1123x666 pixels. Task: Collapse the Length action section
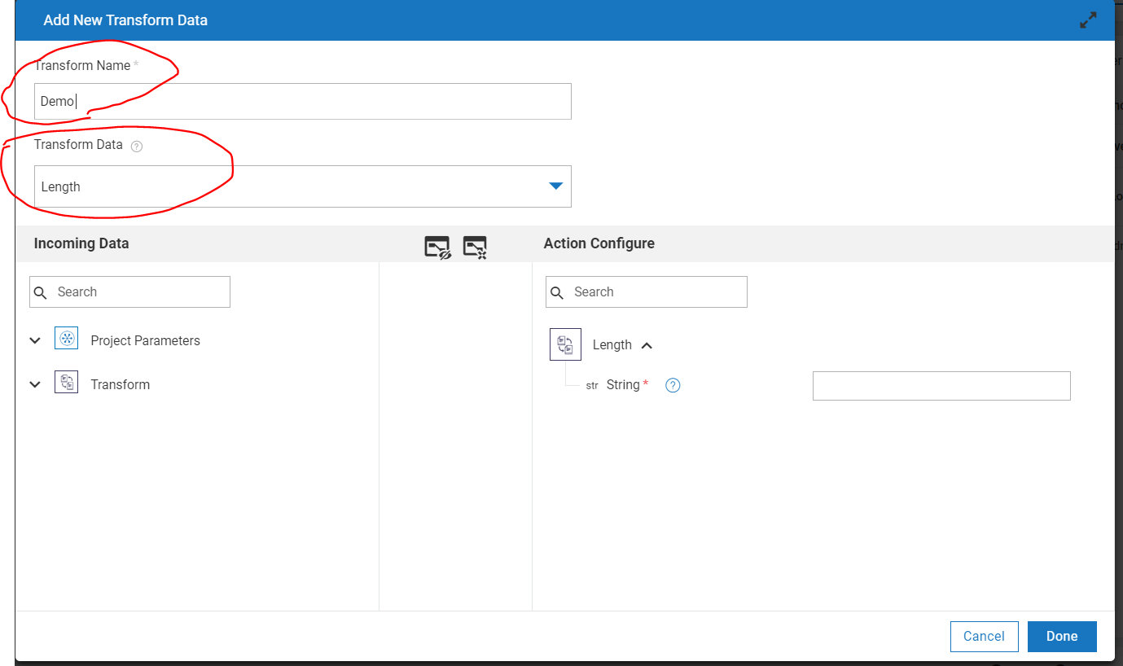click(x=647, y=345)
